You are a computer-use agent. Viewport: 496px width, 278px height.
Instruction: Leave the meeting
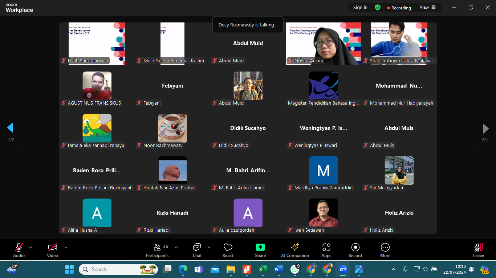tap(478, 250)
